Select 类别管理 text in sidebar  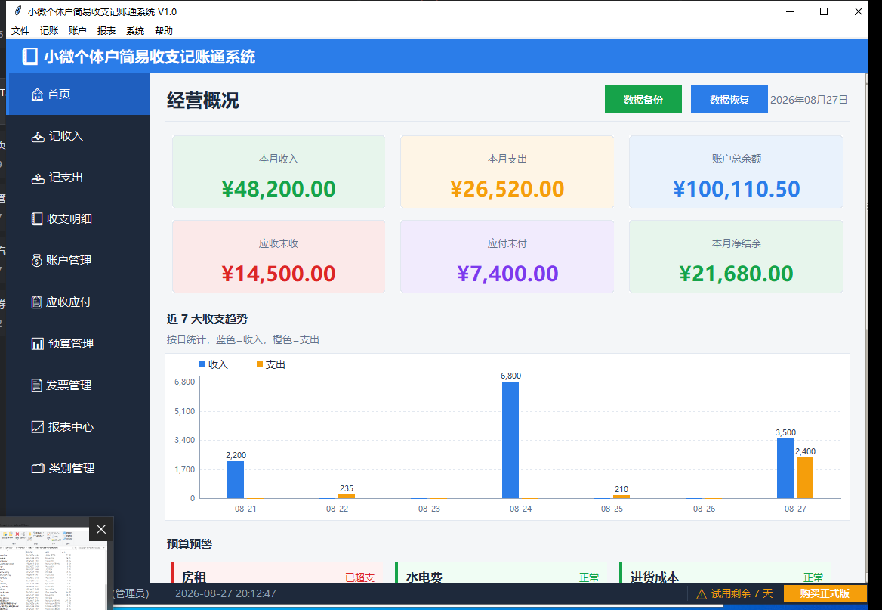coord(72,469)
